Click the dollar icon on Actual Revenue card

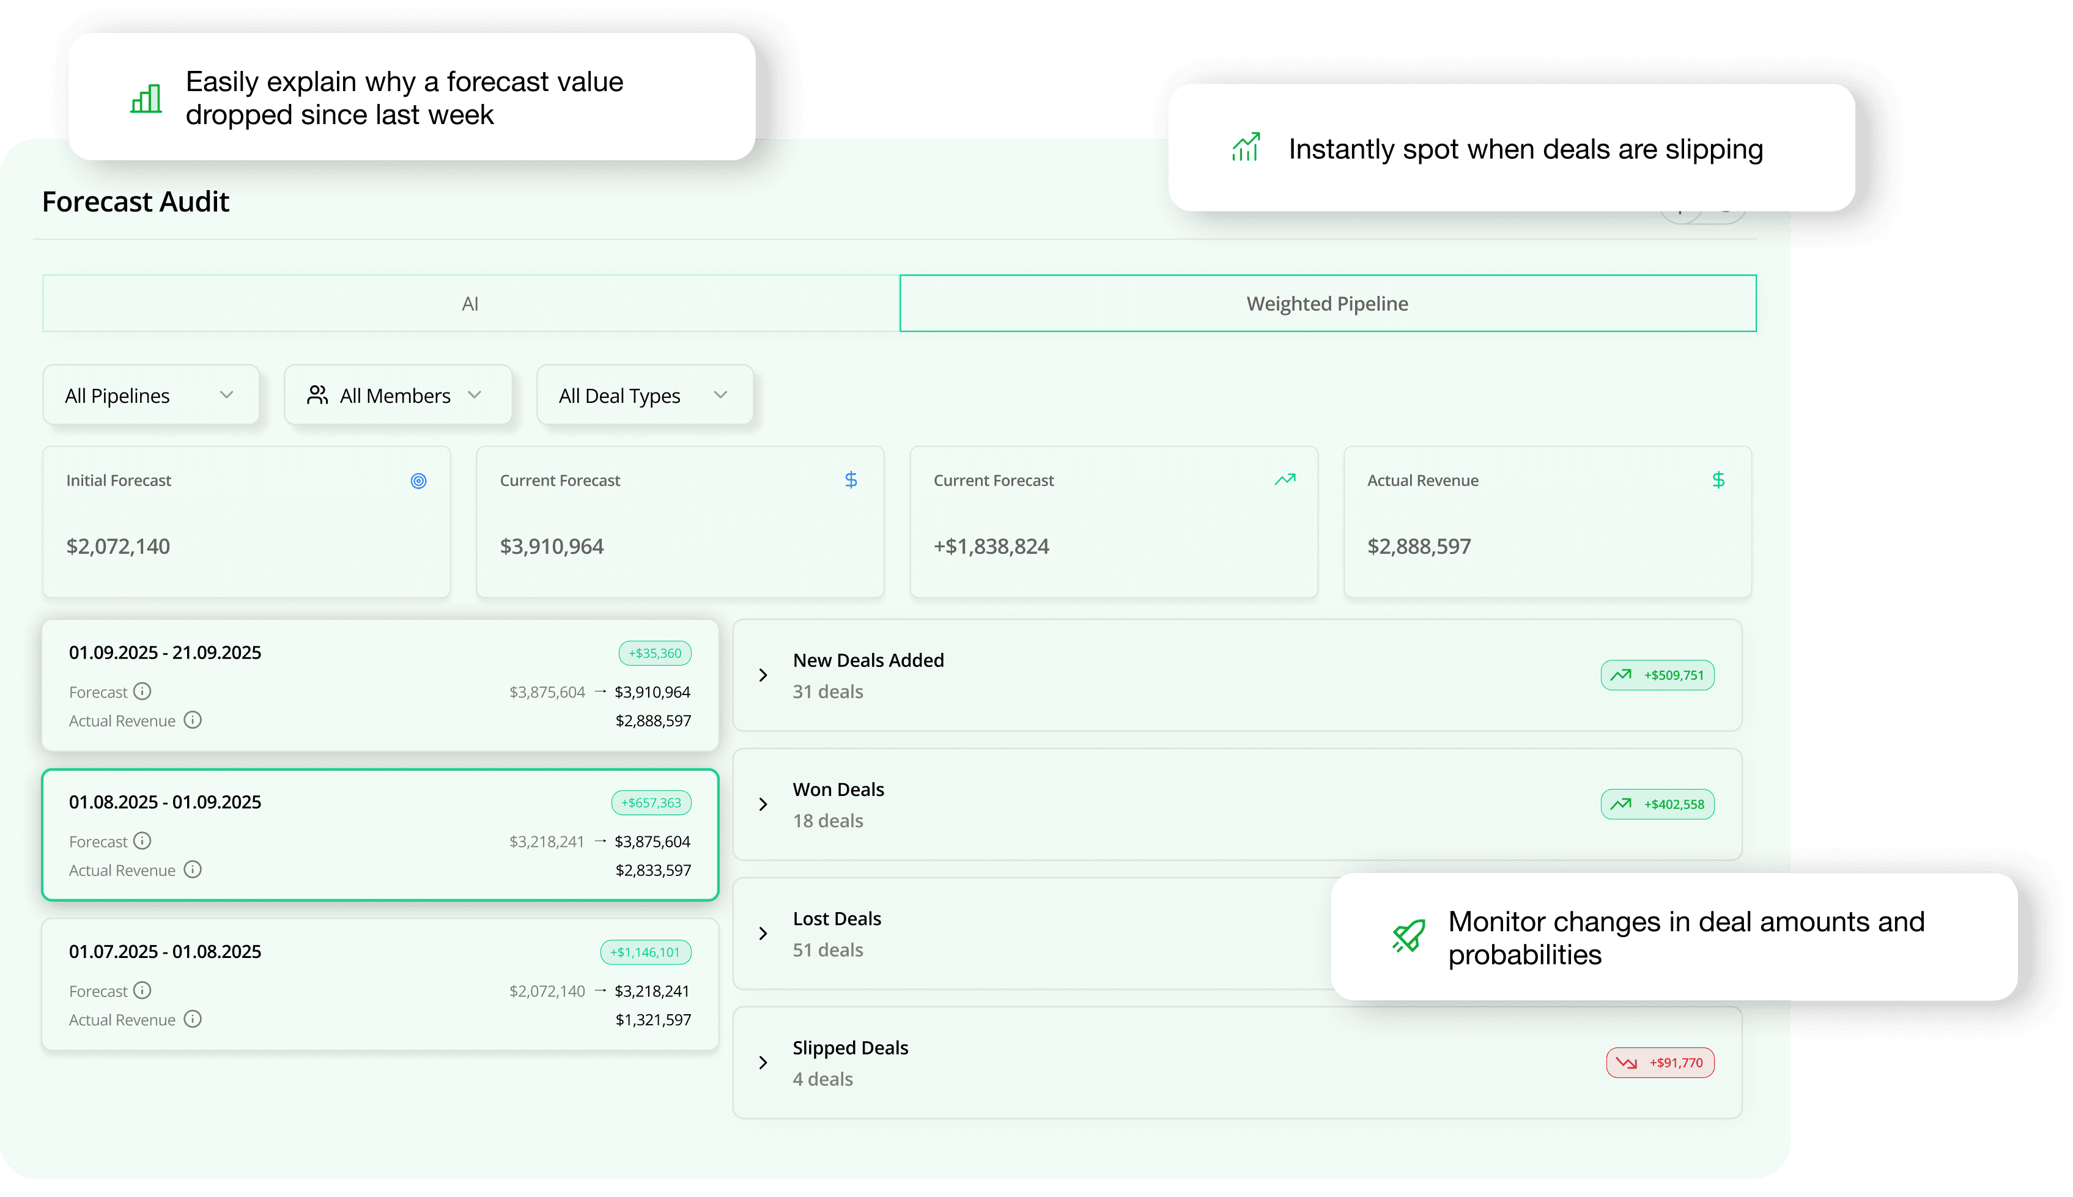(1718, 480)
